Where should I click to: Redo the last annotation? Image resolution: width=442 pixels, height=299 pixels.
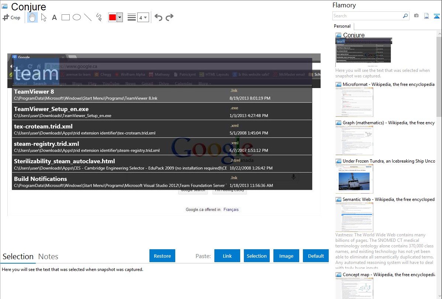[x=169, y=17]
